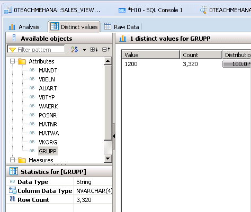This screenshot has width=251, height=212.
Task: Select the MATNR attribute
Action: pyautogui.click(x=48, y=124)
